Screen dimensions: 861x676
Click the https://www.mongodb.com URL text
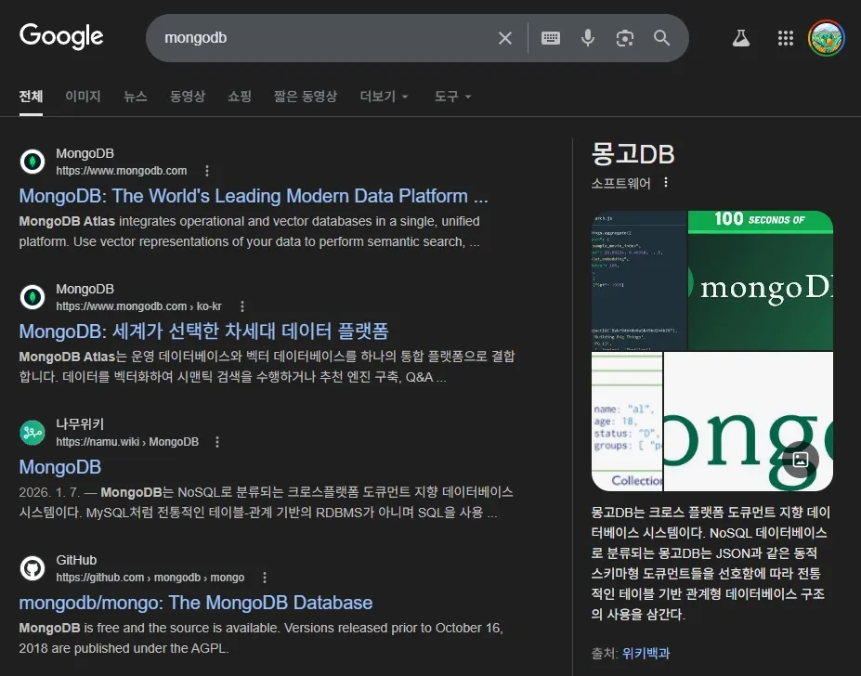122,171
